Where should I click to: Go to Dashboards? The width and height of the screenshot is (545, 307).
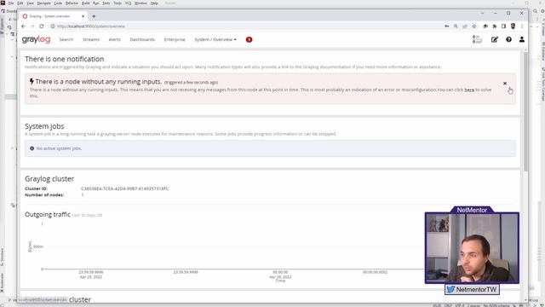pyautogui.click(x=142, y=40)
